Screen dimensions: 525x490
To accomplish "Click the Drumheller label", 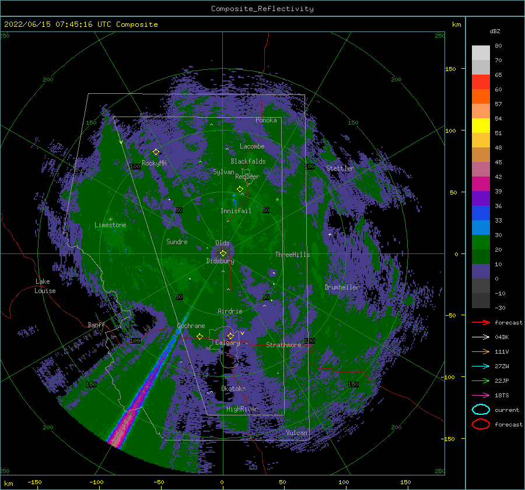I will coord(341,287).
